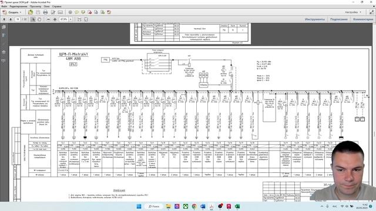The image size is (376, 211).
Task: Go to previous page arrow
Action: 4,19
